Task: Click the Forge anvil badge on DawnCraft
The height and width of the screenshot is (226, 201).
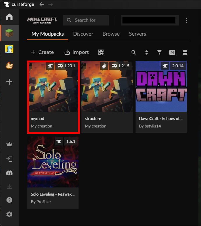Action: coord(165,66)
